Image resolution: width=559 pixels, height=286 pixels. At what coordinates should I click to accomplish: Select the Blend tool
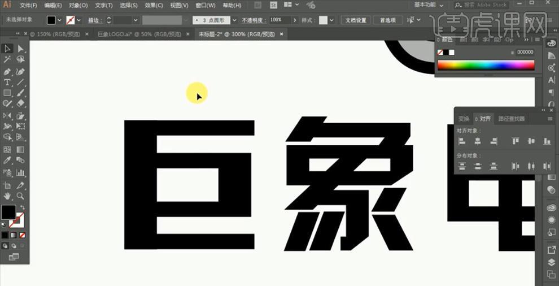[21, 161]
